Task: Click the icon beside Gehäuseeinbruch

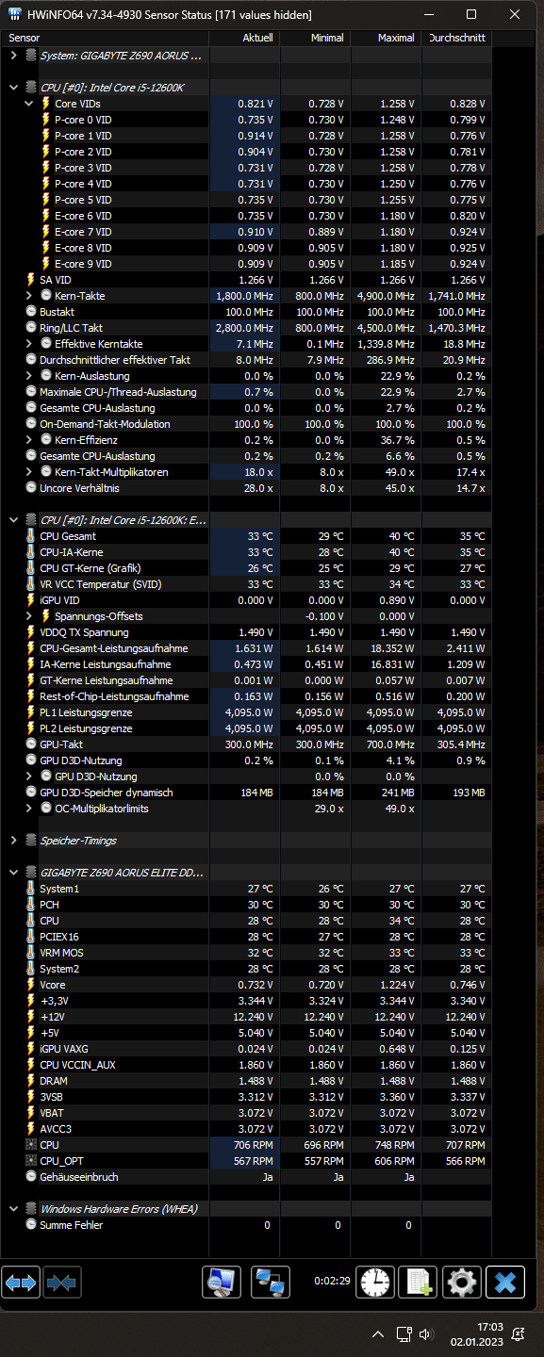Action: (x=31, y=1177)
